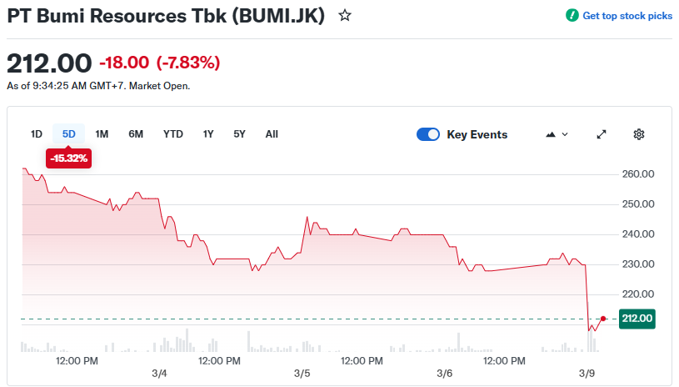Show year-to-date YTD range

tap(173, 134)
